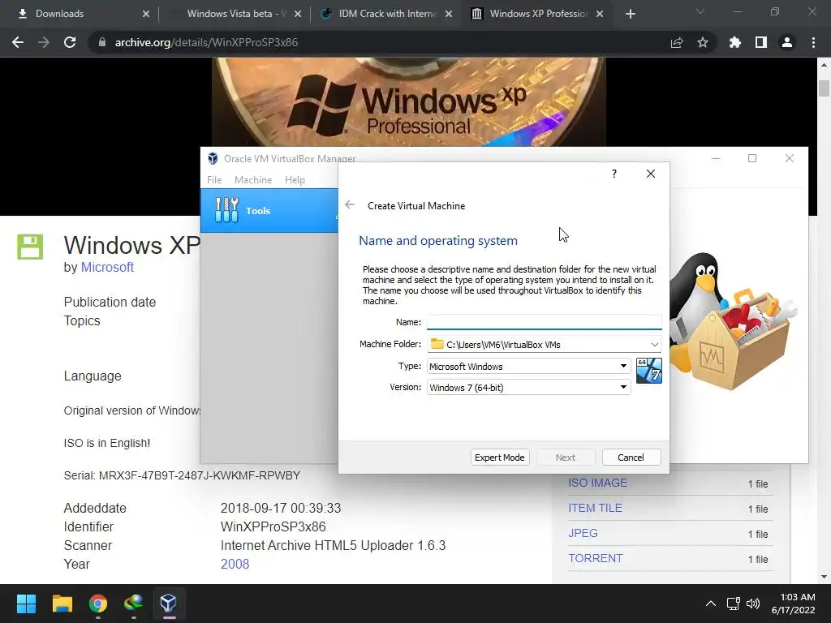The height and width of the screenshot is (623, 831).
Task: Click the Expert Mode button
Action: [x=500, y=458]
